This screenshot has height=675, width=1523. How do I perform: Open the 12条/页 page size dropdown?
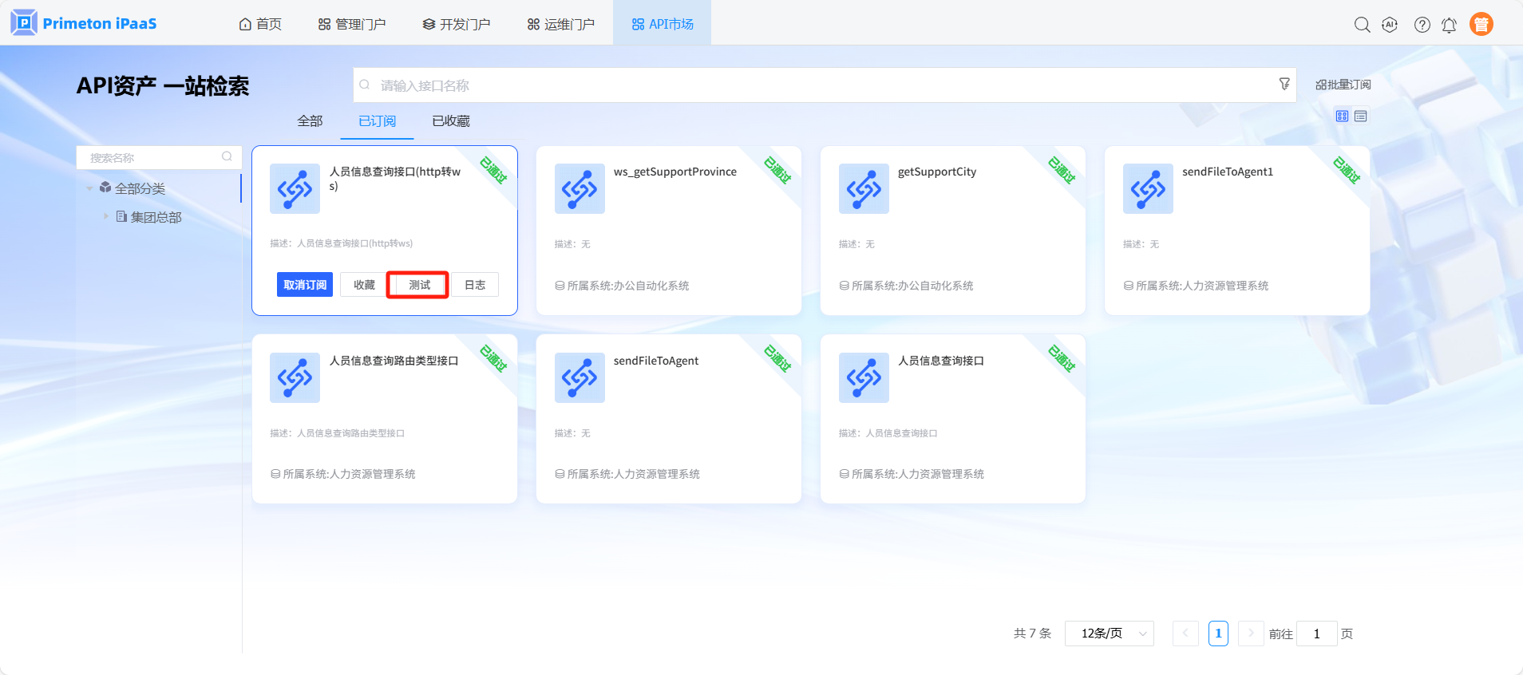click(1109, 634)
